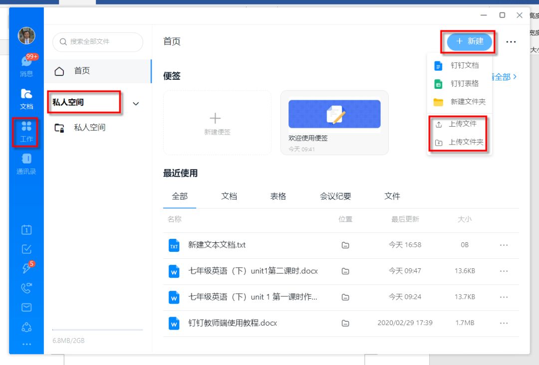Collapse the 私人空间 section chevron
This screenshot has width=539, height=365.
135,103
